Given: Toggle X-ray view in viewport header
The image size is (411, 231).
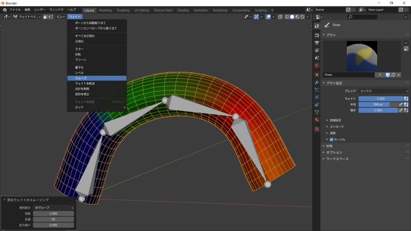Looking at the screenshot, I should (280, 17).
